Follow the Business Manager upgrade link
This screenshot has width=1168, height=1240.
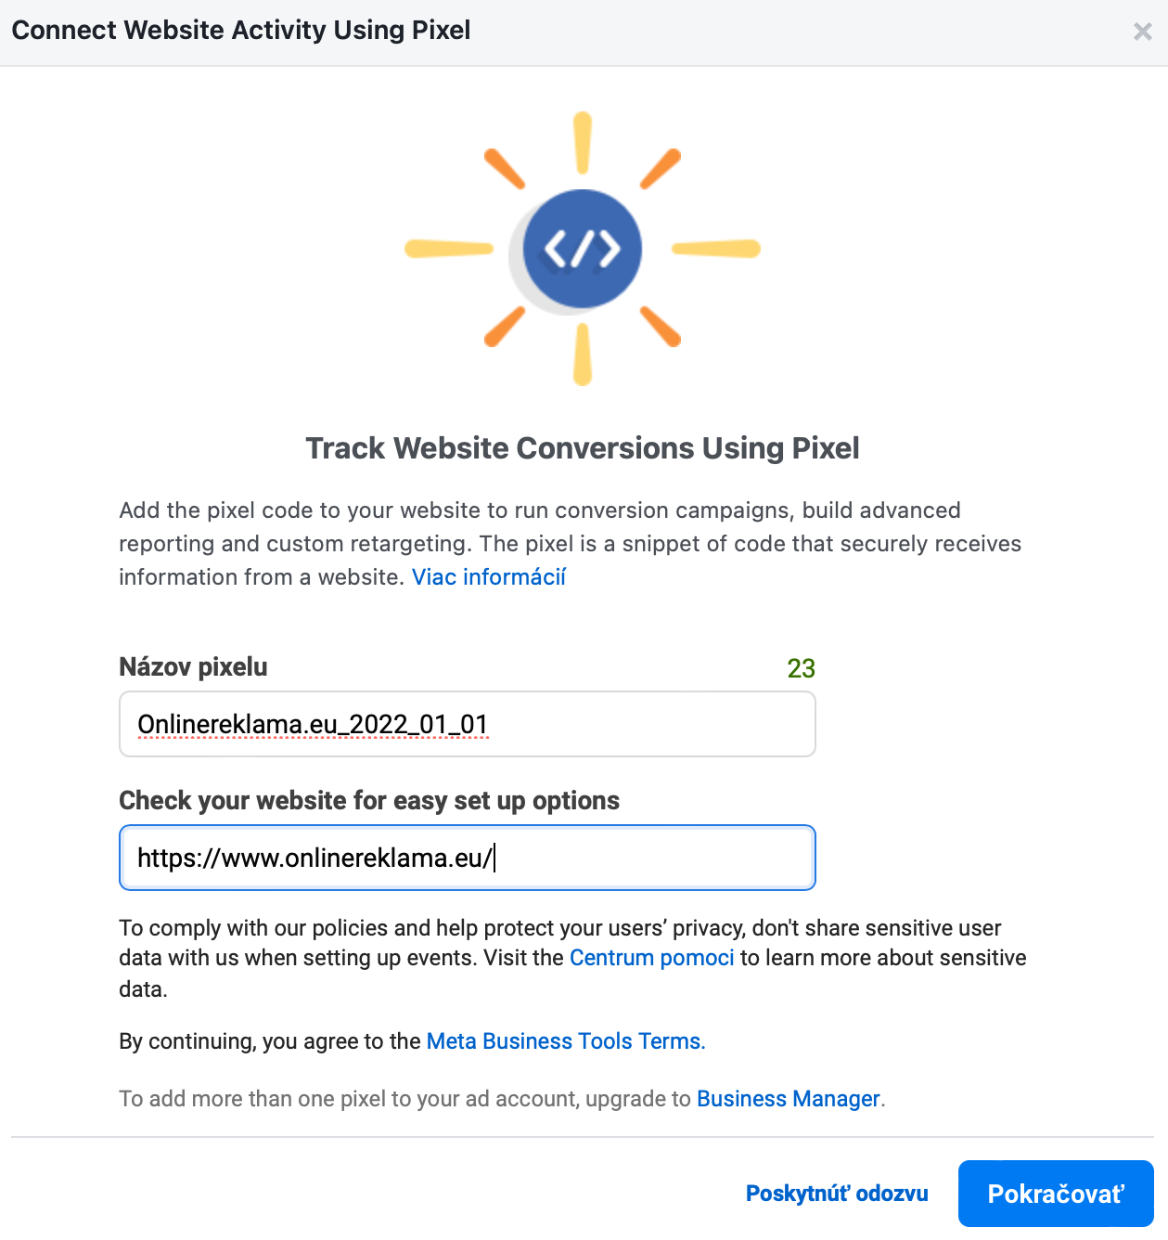coord(788,1099)
